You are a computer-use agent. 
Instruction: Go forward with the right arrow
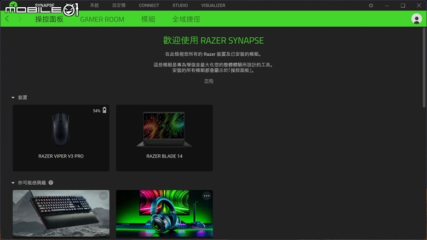[19, 19]
